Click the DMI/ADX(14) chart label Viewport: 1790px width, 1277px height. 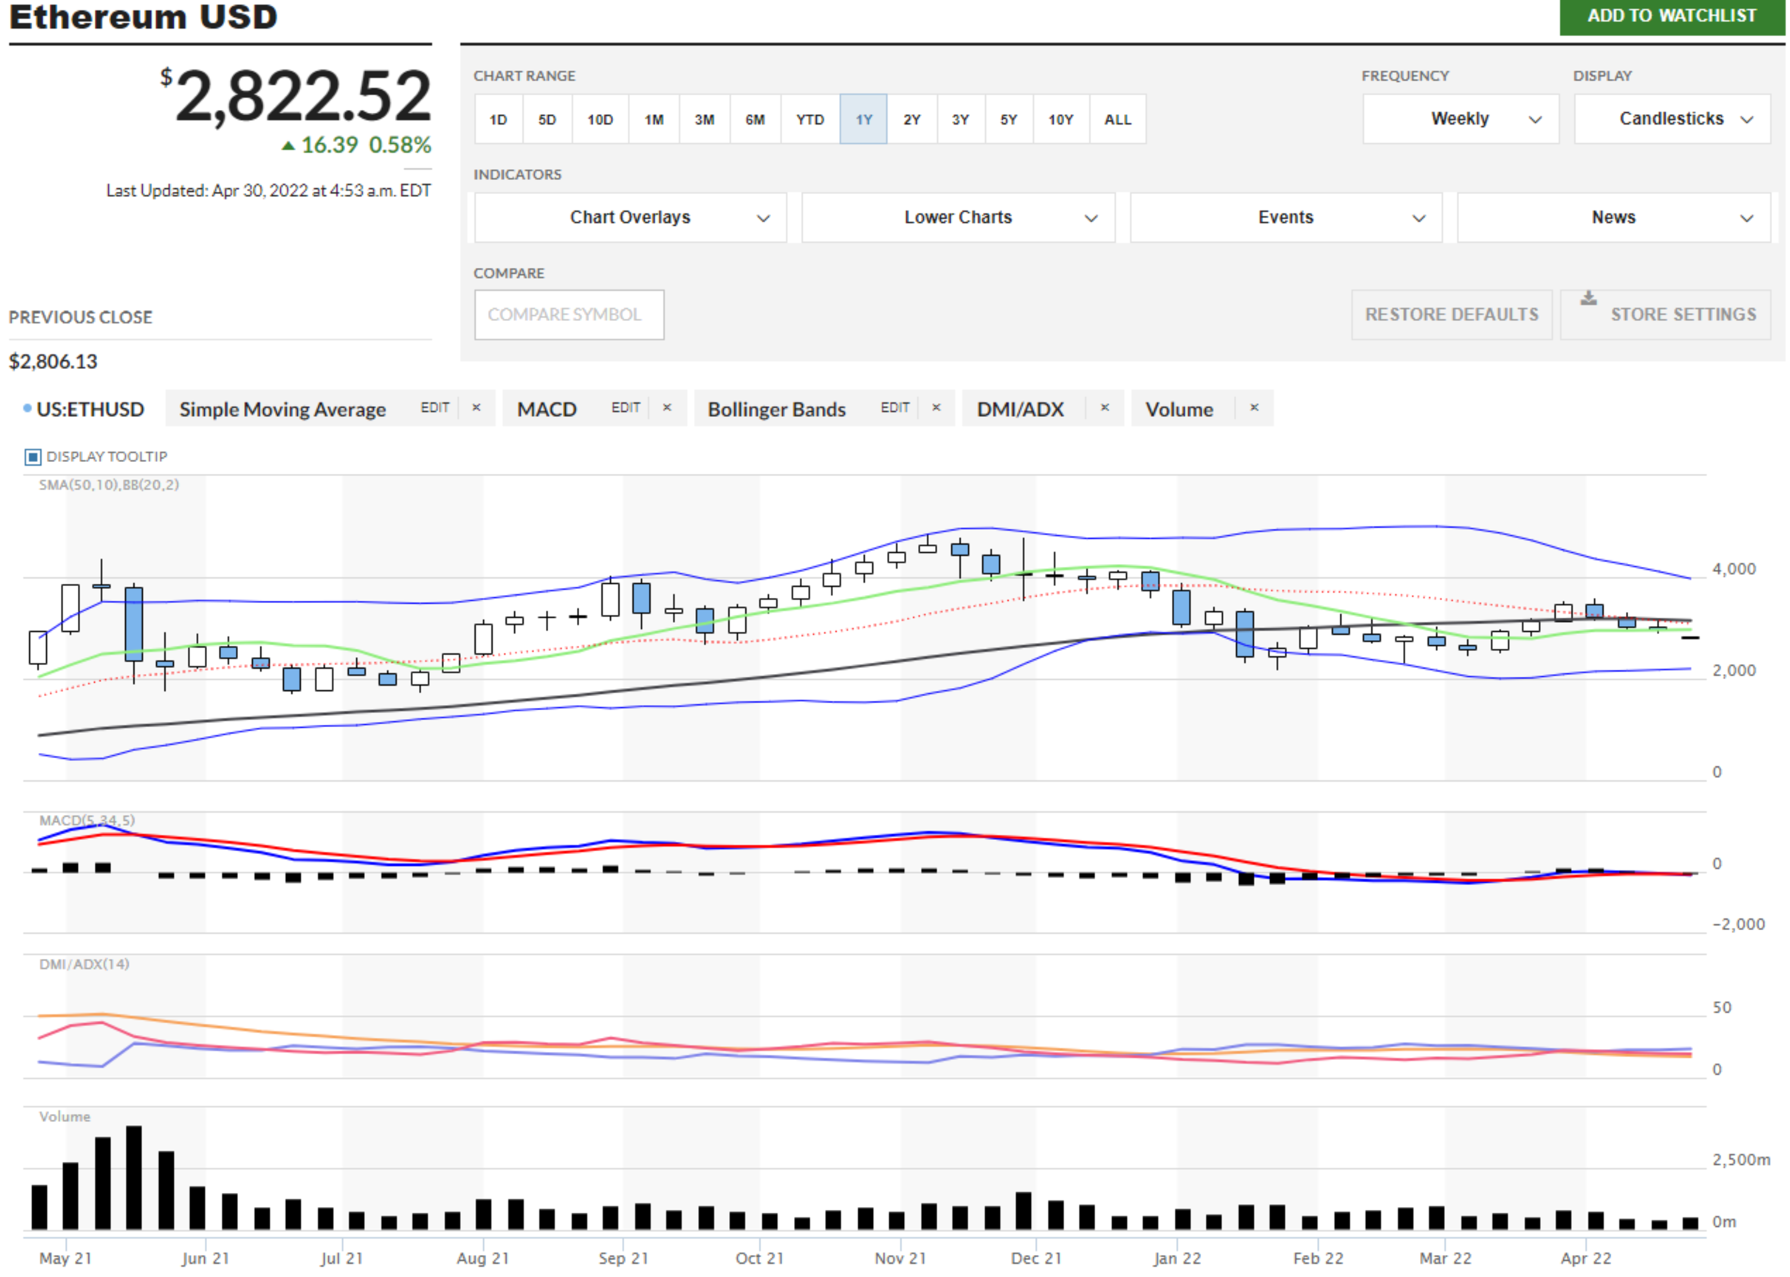85,965
